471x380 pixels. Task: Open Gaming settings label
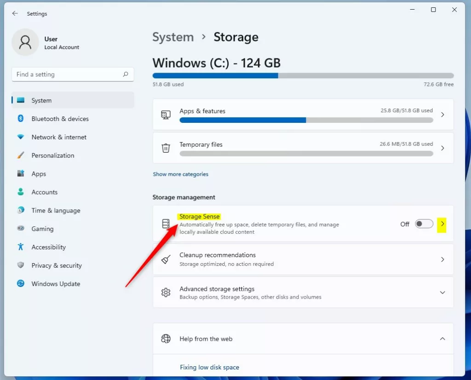[x=42, y=229]
